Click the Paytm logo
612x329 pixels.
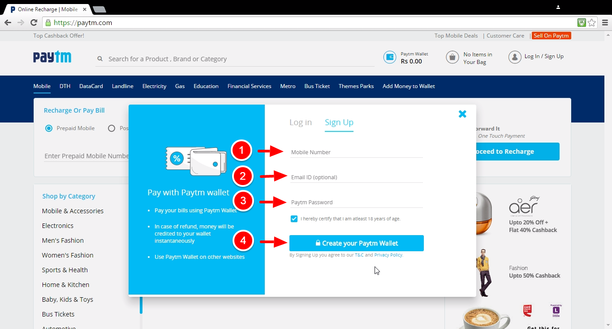(52, 57)
